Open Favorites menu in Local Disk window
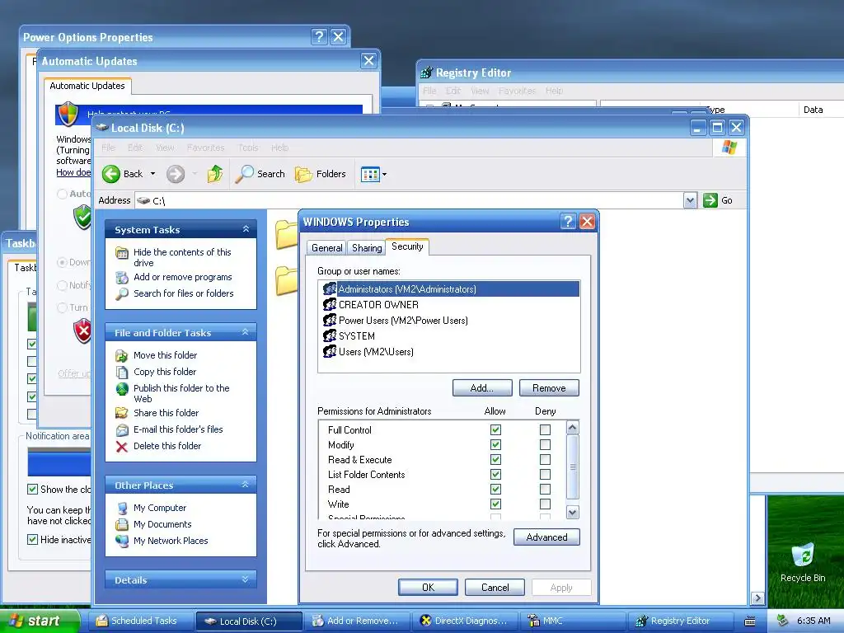This screenshot has width=844, height=633. click(x=205, y=148)
